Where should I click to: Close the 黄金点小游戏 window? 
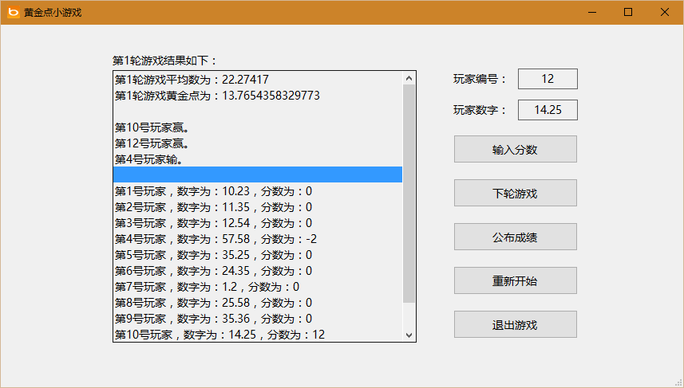665,12
